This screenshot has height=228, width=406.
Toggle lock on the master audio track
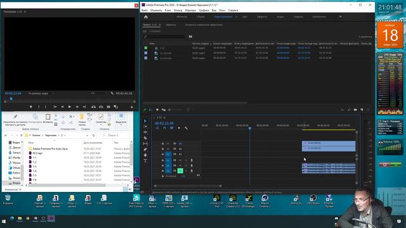(162, 176)
